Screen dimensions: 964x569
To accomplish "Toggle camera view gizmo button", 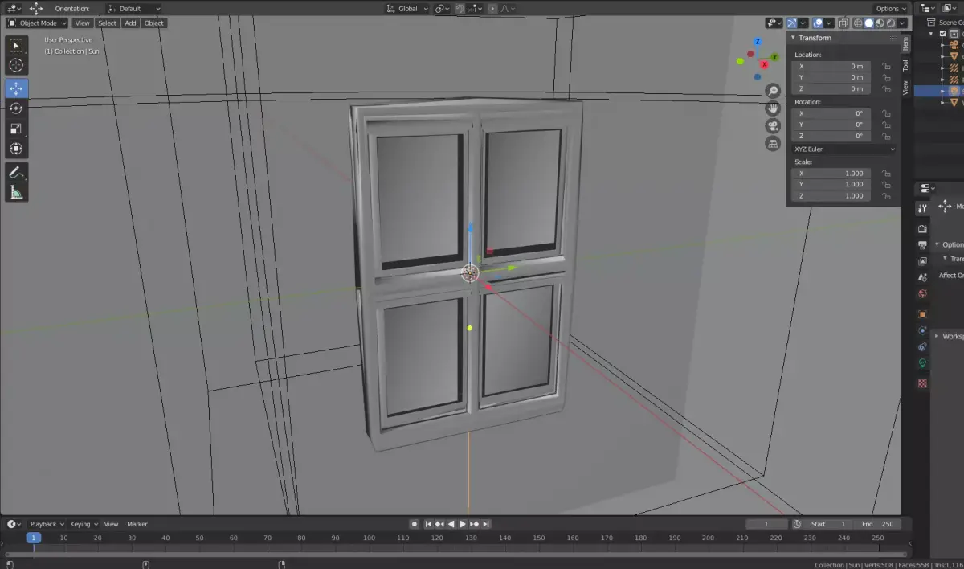I will pos(773,126).
